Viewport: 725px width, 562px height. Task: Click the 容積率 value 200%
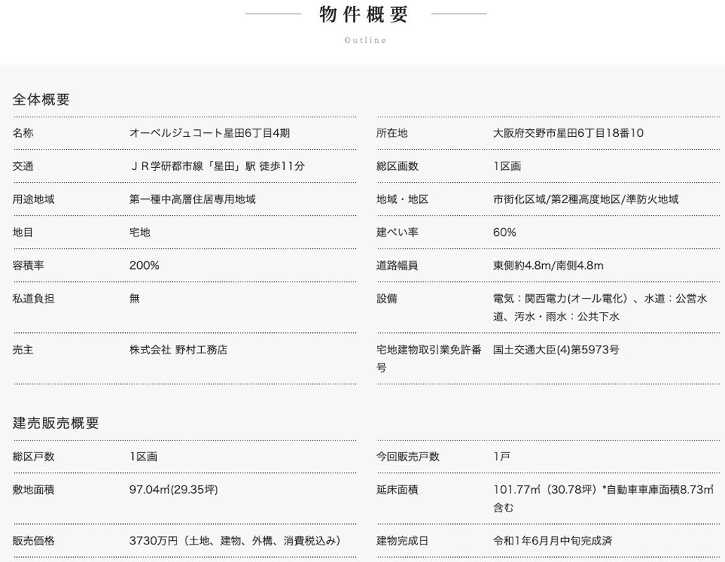pyautogui.click(x=144, y=265)
